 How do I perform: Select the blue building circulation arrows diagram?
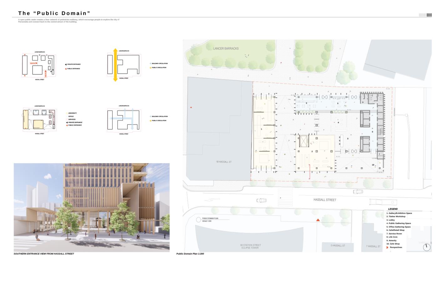pyautogui.click(x=124, y=119)
